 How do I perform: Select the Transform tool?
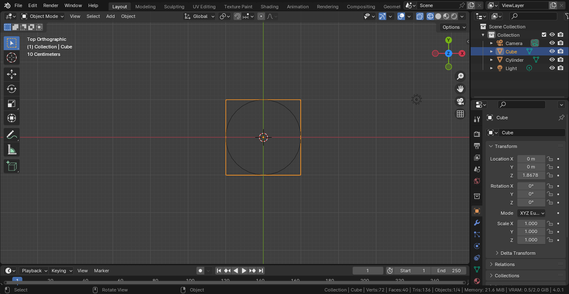(x=12, y=118)
